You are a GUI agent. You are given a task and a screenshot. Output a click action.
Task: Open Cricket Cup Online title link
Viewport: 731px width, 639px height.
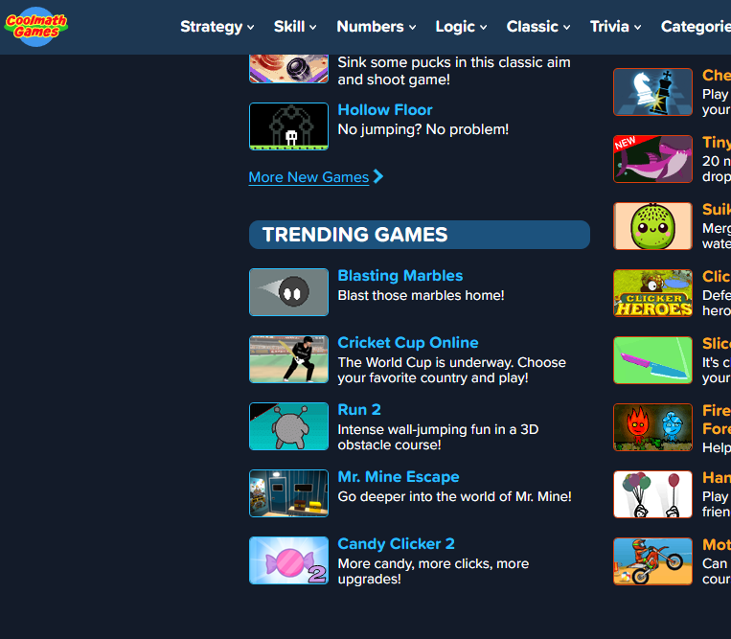408,343
